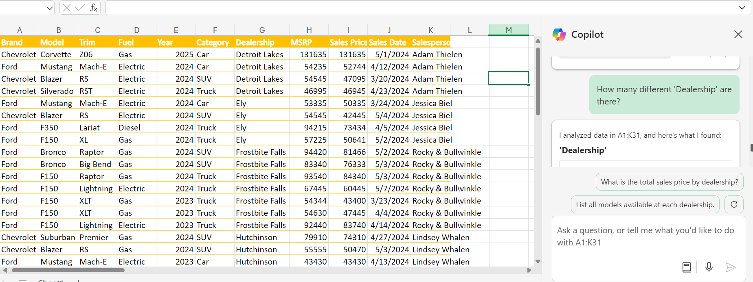Close the Copilot pane
The width and height of the screenshot is (753, 282).
[738, 35]
